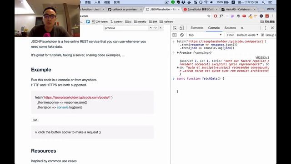This screenshot has height=164, width=291.
Task: Go to previous find result
Action: point(151,28)
